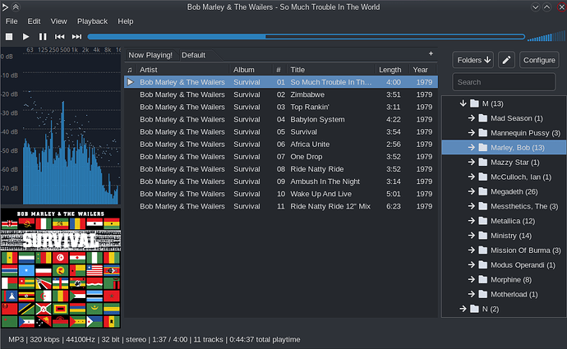Expand the N (2) folder group

click(463, 309)
